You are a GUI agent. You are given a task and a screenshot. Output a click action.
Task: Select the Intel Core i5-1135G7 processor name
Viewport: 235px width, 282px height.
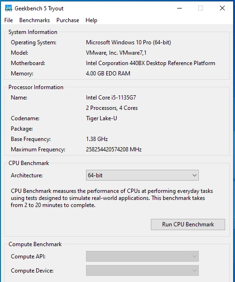pyautogui.click(x=111, y=98)
